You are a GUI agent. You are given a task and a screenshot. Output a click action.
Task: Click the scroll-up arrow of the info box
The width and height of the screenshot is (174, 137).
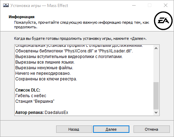(156, 48)
